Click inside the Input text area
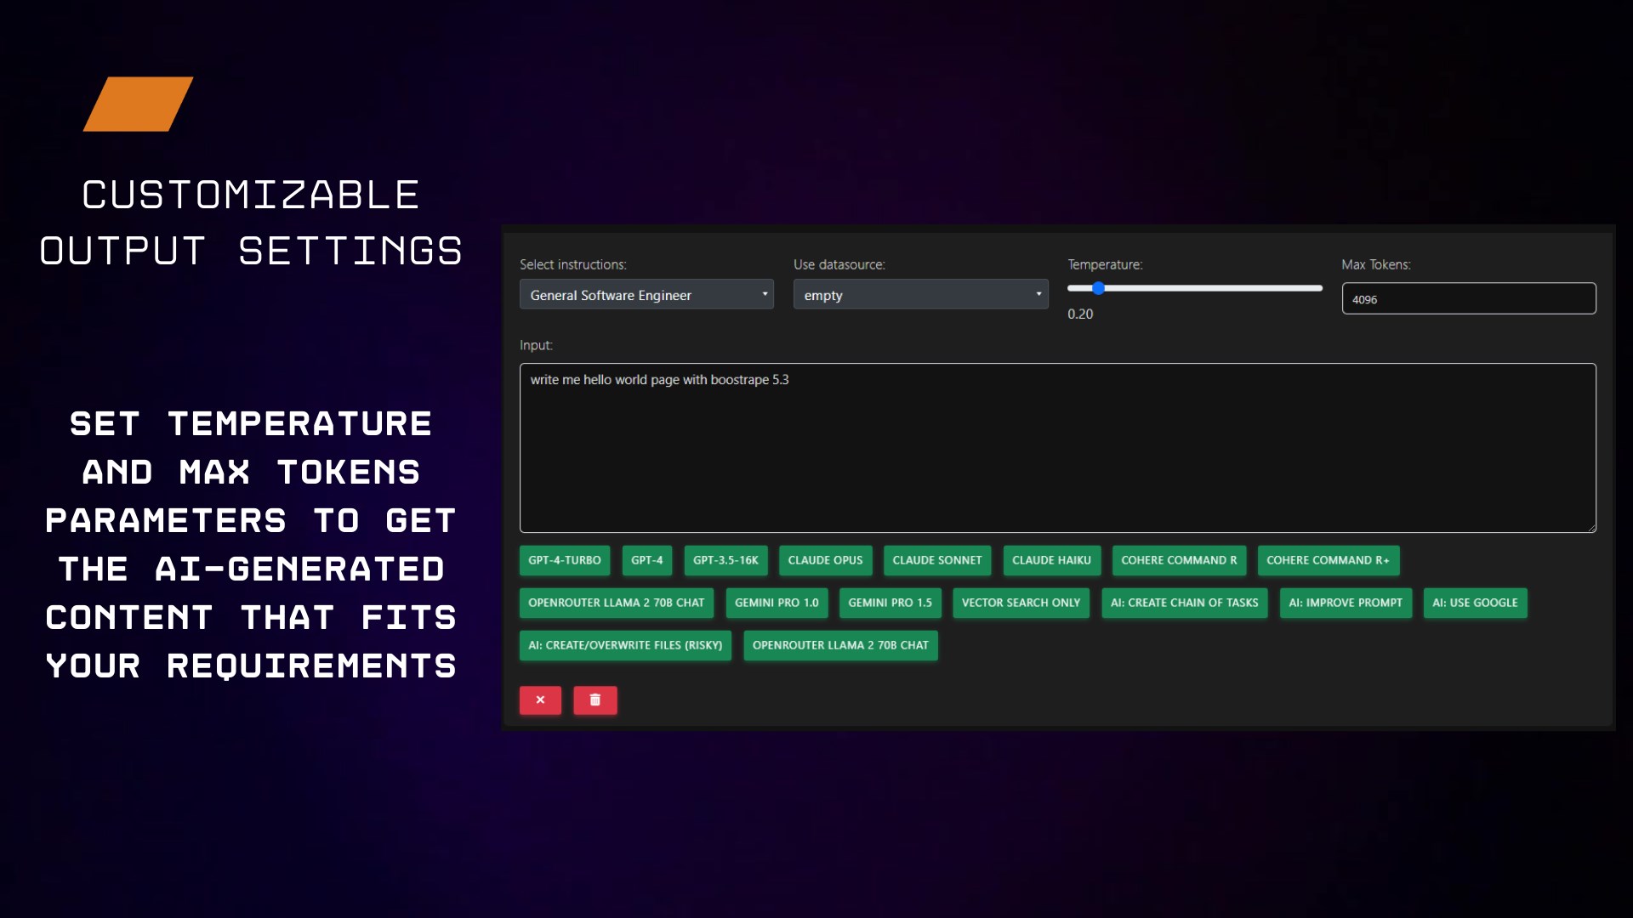This screenshot has height=918, width=1633. click(x=1057, y=448)
